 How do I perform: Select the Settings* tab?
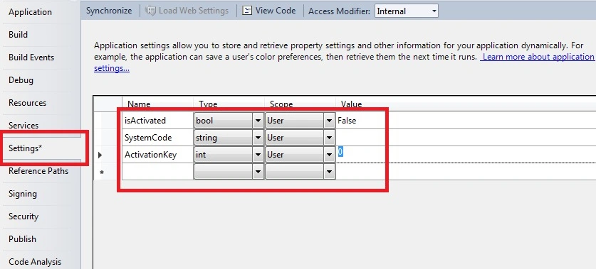click(x=25, y=148)
